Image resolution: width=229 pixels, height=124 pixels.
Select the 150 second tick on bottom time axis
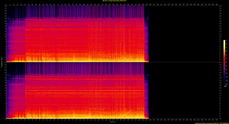pyautogui.click(x=117, y=120)
